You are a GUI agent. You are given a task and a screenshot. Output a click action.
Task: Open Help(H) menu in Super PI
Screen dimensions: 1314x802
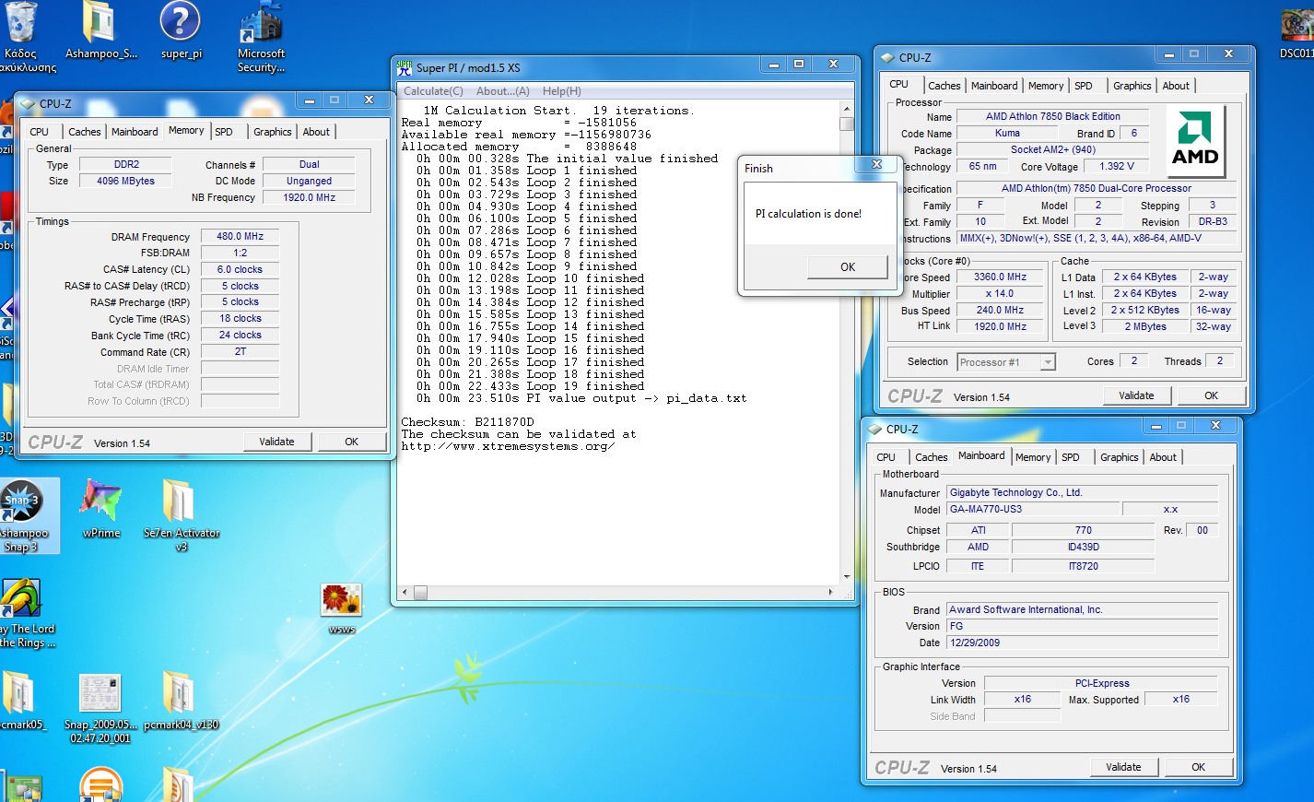(x=561, y=91)
